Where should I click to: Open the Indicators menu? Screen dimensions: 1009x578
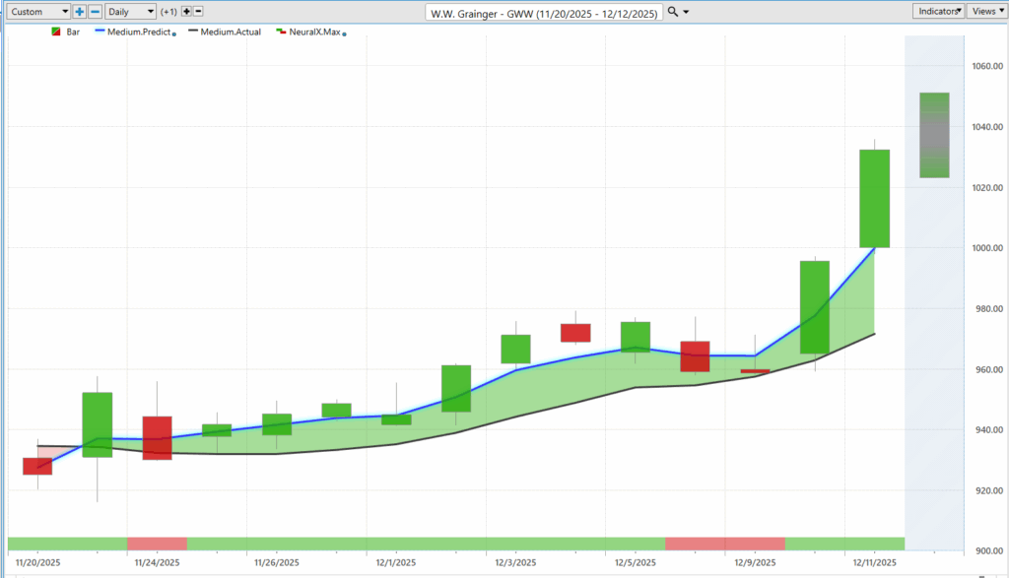point(937,11)
